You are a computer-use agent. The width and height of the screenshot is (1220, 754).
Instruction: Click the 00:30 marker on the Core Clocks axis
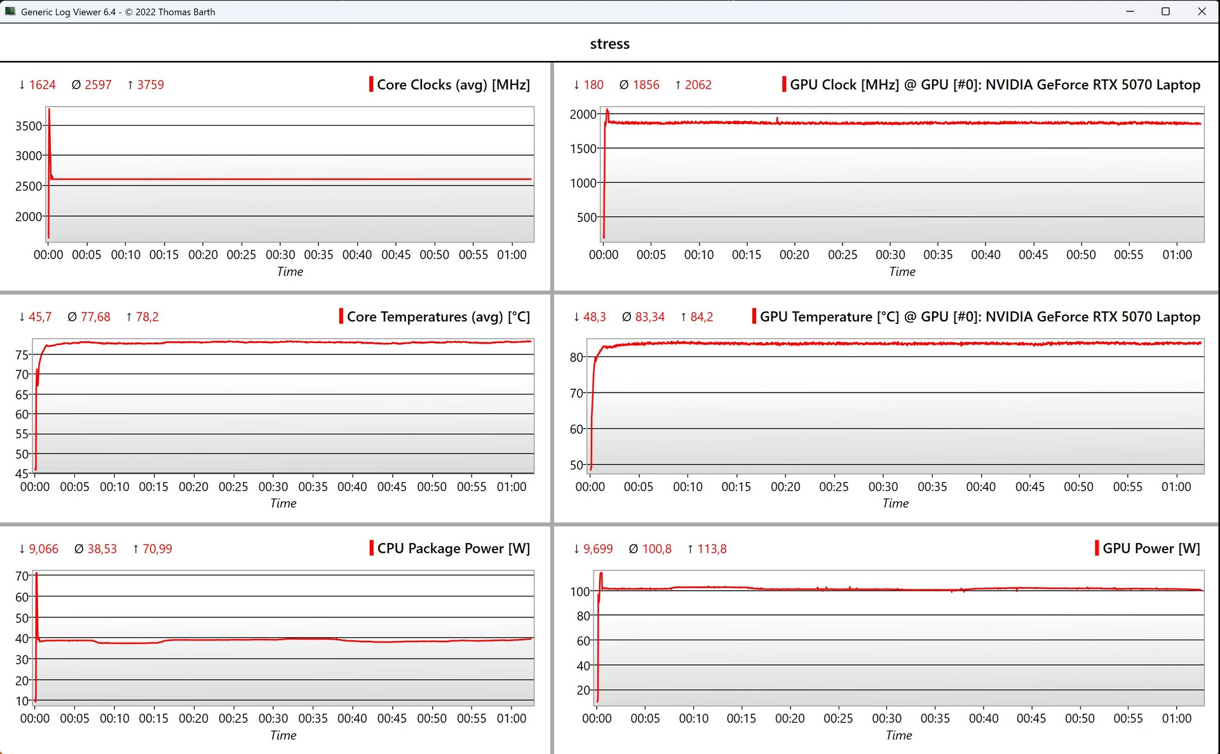point(280,255)
